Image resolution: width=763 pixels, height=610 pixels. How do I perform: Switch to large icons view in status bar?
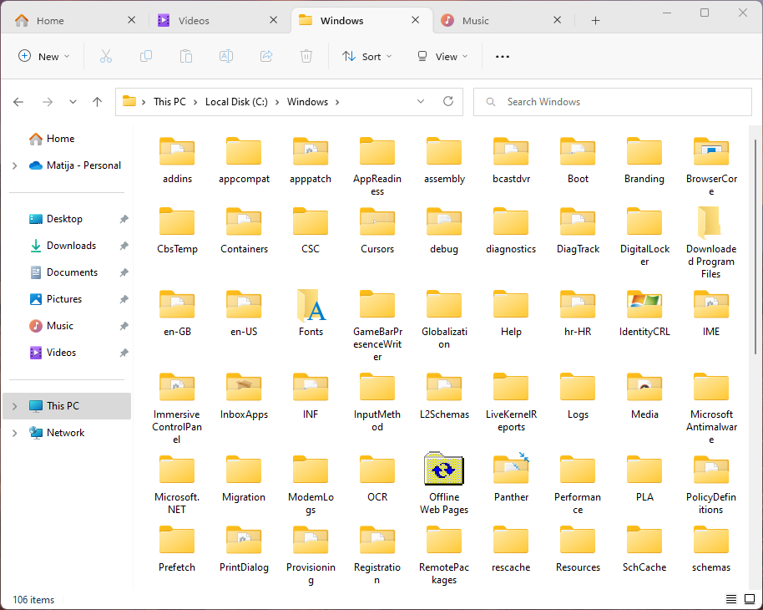tap(750, 599)
